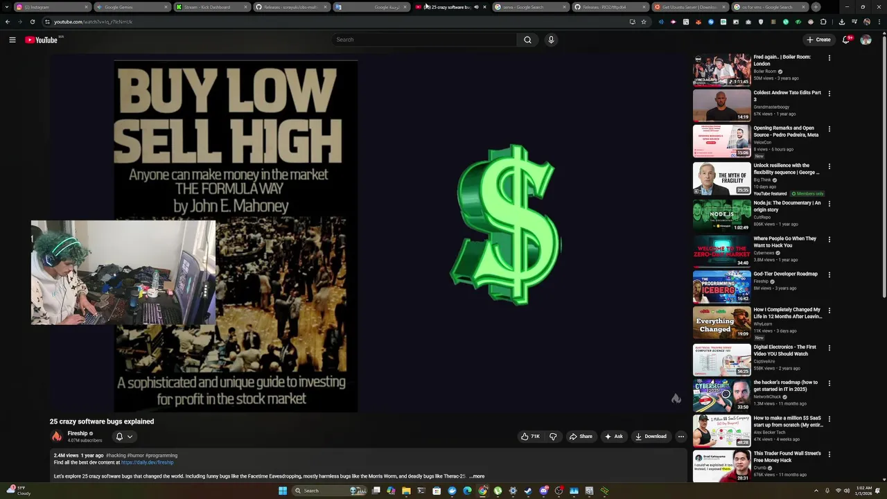Open File Explorer from the taskbar
The width and height of the screenshot is (887, 499).
406,491
